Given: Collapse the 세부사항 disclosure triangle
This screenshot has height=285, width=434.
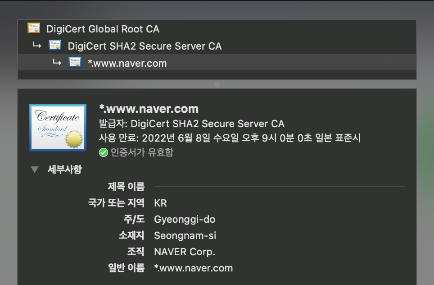Looking at the screenshot, I should tap(35, 170).
